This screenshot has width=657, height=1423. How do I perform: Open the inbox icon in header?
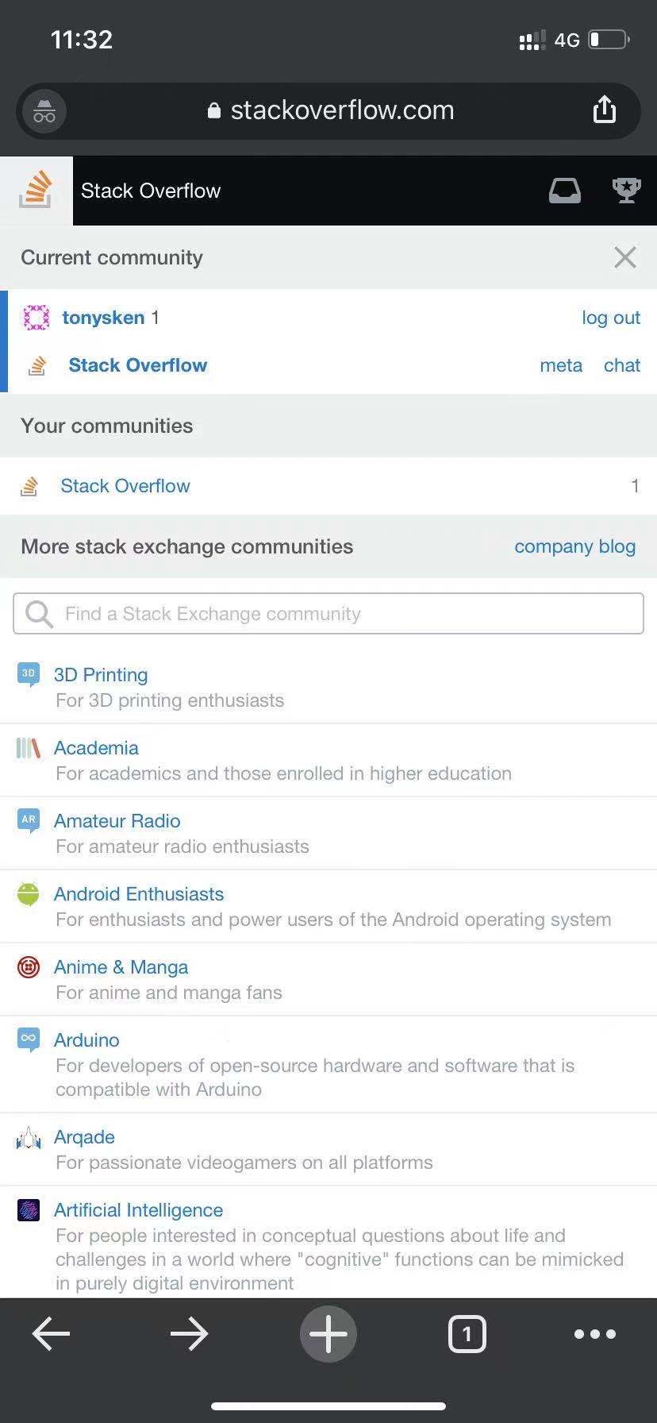pyautogui.click(x=565, y=191)
